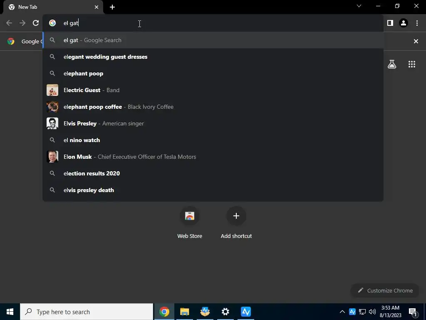The height and width of the screenshot is (320, 426).
Task: Open File Explorer from taskbar
Action: pos(184,312)
